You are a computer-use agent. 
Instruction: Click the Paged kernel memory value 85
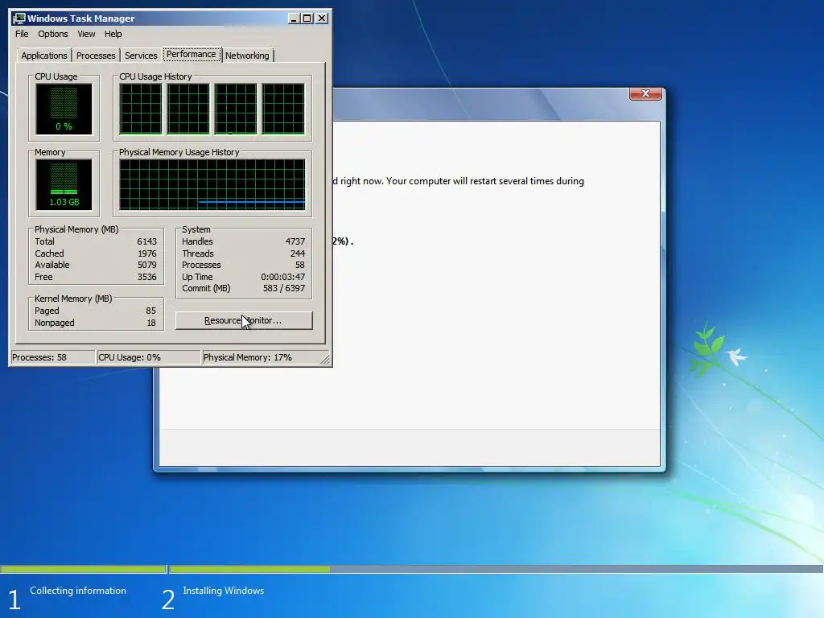[x=150, y=311]
